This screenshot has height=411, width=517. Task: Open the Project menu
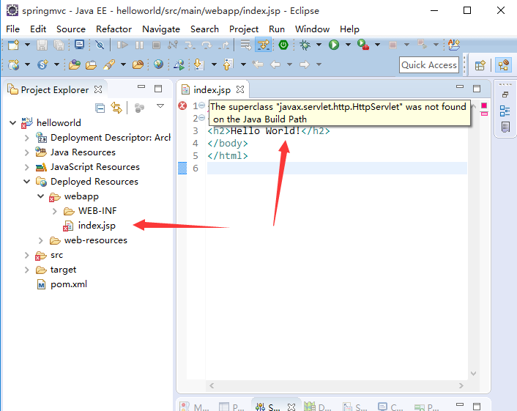point(244,29)
